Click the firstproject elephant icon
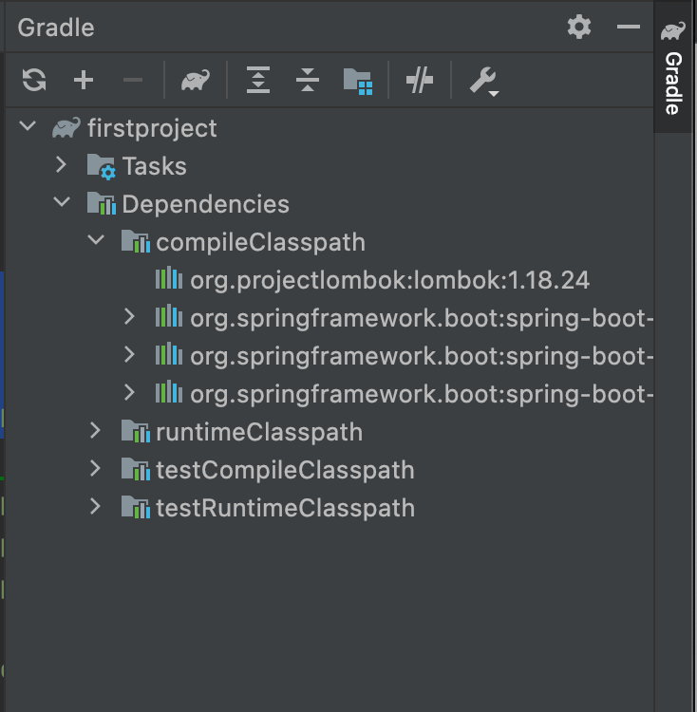 pyautogui.click(x=66, y=128)
